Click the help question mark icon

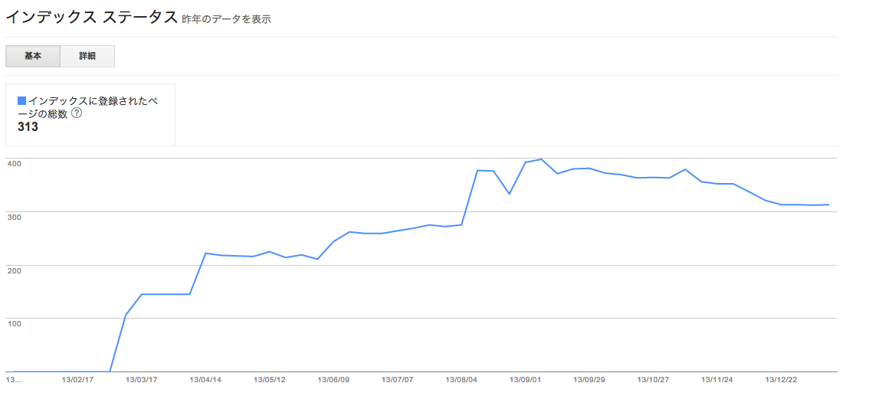click(77, 113)
